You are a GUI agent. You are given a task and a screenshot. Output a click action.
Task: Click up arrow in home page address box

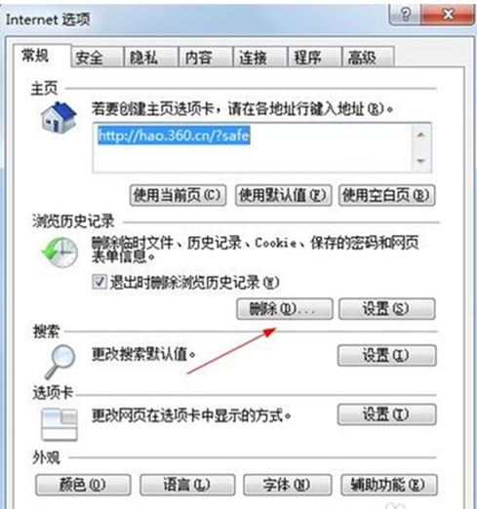point(421,135)
